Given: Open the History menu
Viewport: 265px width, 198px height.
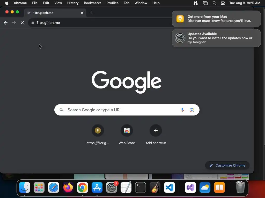Looking at the screenshot, I should [x=73, y=3].
